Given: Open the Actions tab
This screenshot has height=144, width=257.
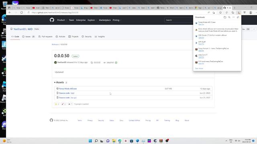Looking at the screenshot, I should click(60, 36).
